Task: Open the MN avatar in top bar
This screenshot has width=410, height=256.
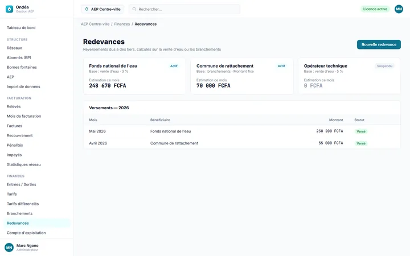Action: point(399,9)
